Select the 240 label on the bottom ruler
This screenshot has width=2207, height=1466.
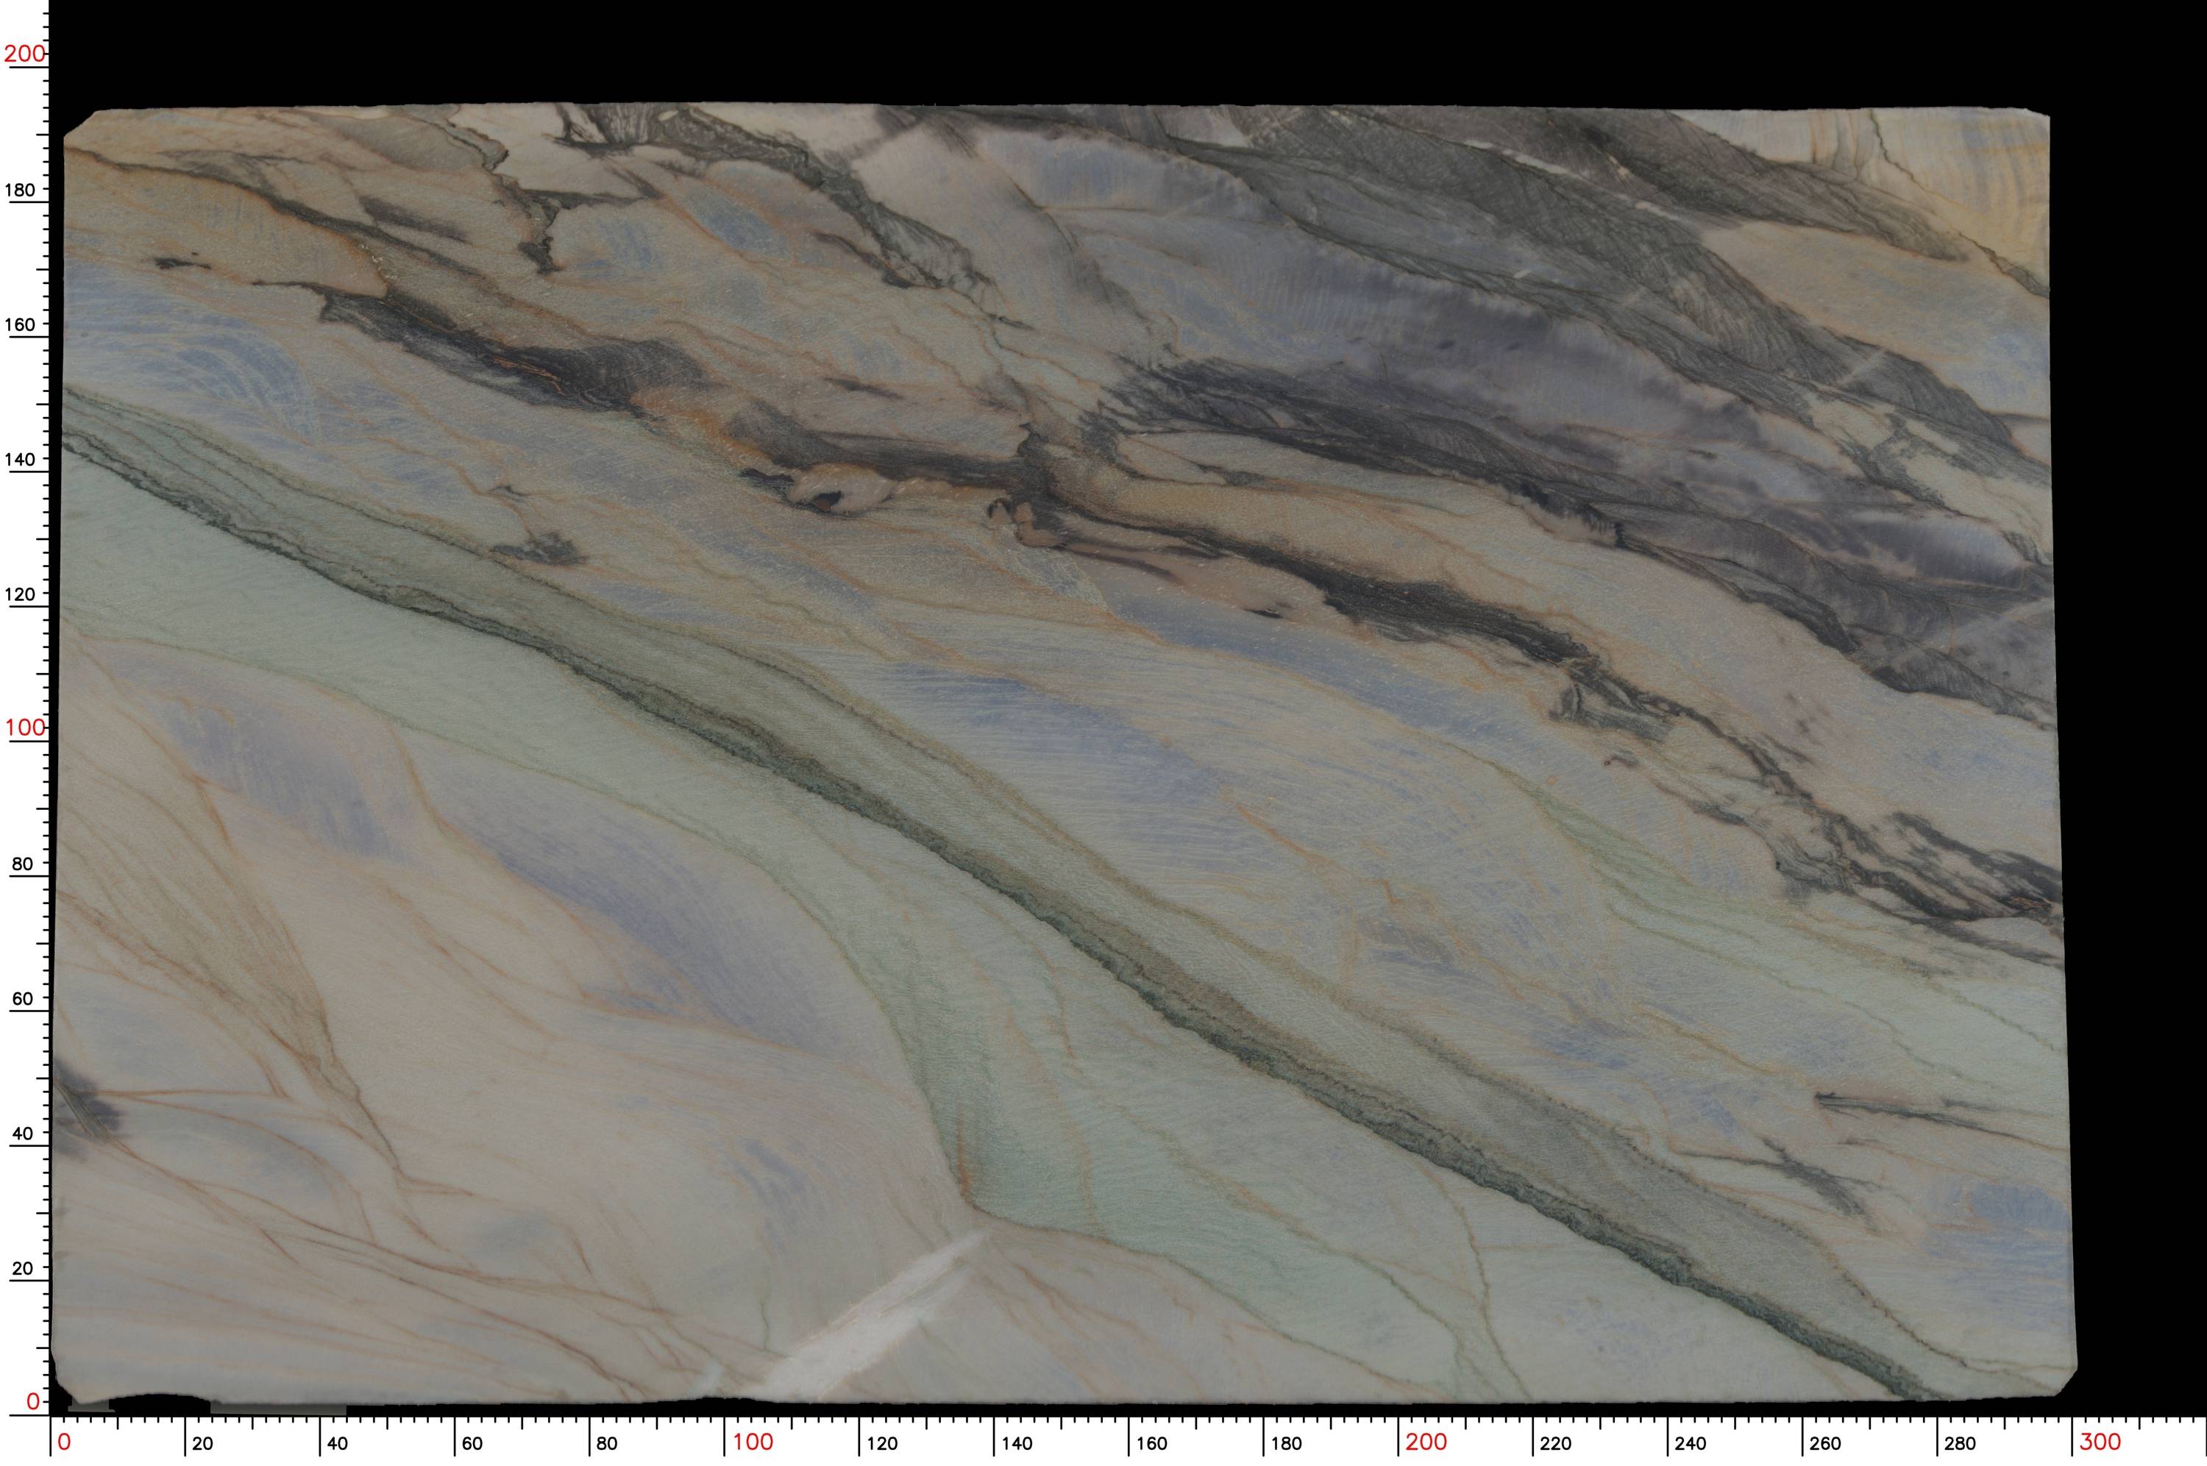pyautogui.click(x=1691, y=1443)
